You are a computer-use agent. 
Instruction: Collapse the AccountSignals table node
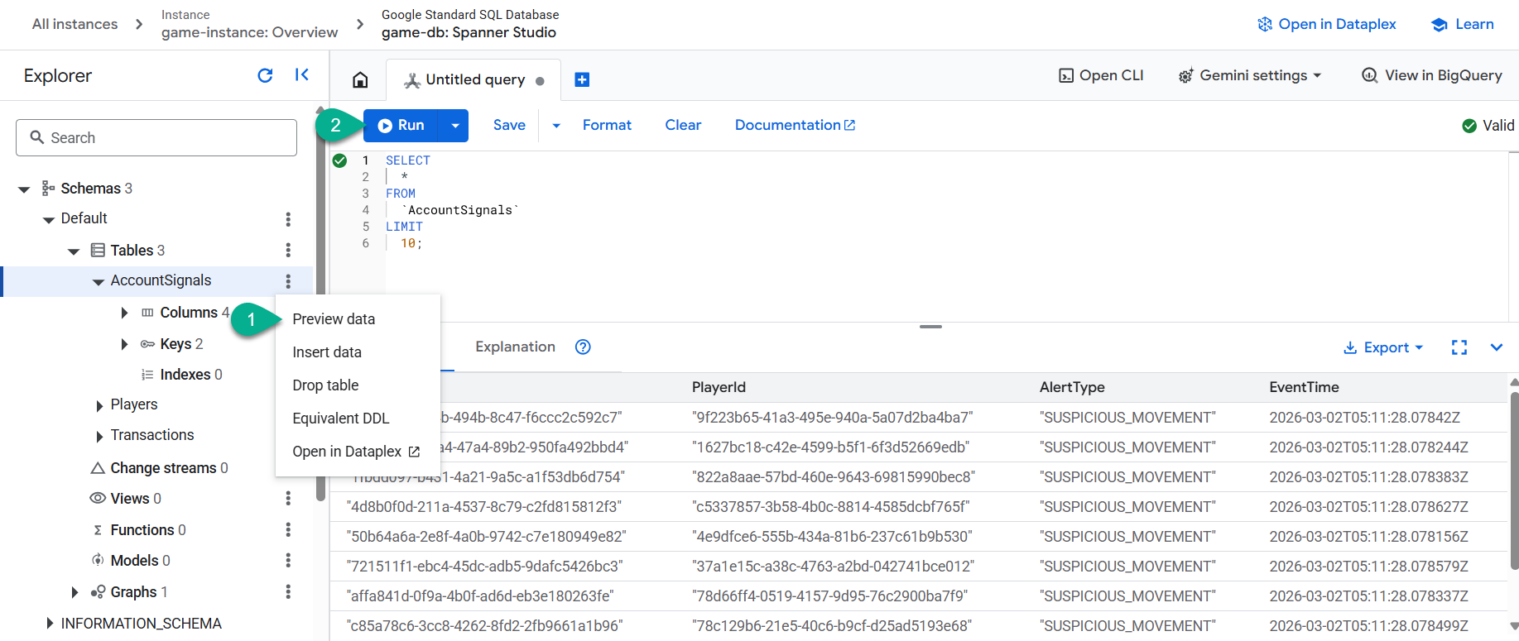tap(99, 281)
